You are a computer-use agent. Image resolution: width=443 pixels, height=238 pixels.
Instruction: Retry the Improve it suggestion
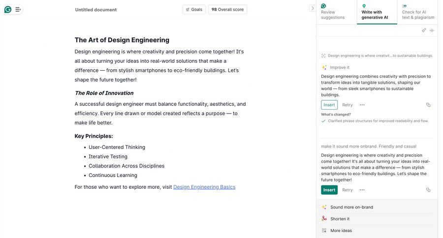coord(347,105)
